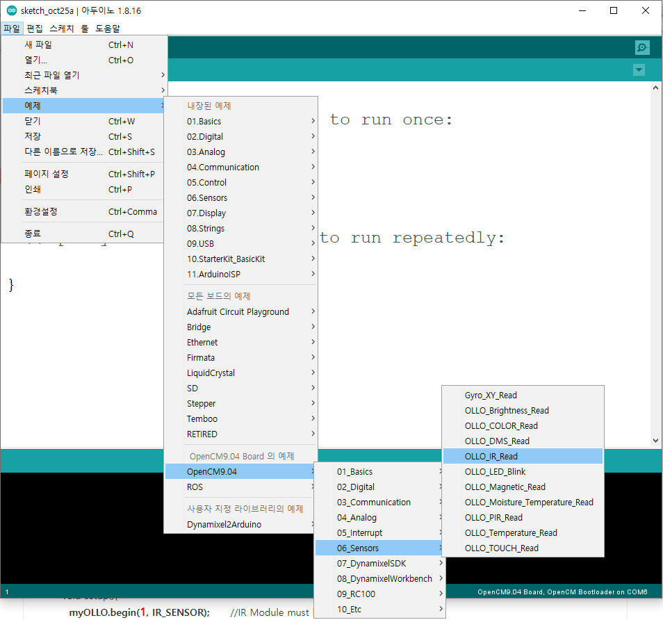Expand 02.Digital examples submenu

(x=240, y=137)
